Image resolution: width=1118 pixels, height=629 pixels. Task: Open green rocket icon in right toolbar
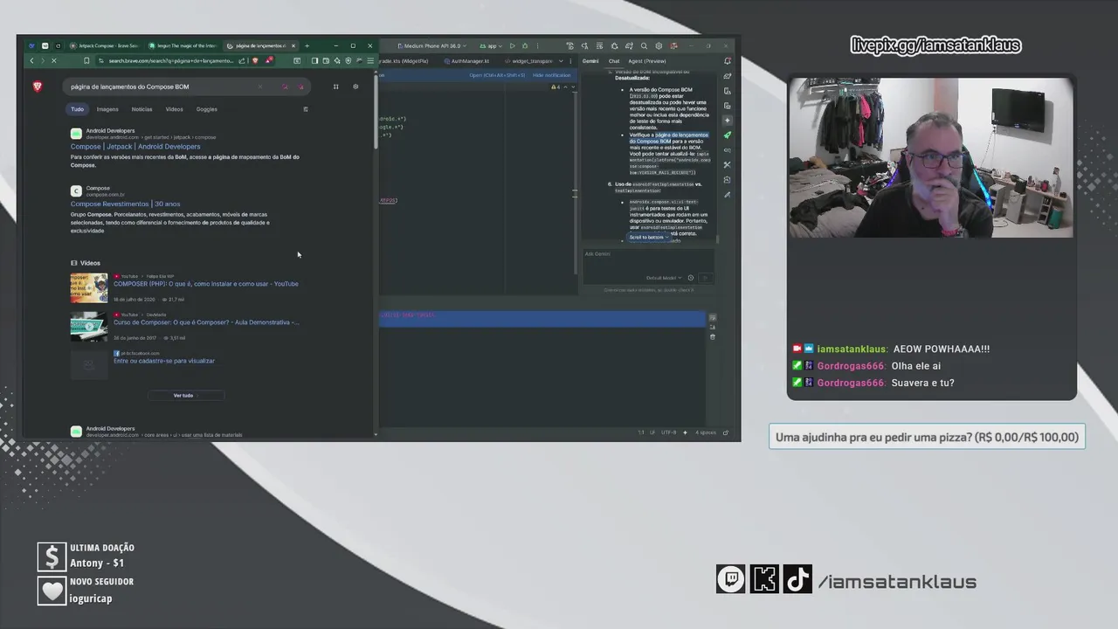click(x=727, y=135)
